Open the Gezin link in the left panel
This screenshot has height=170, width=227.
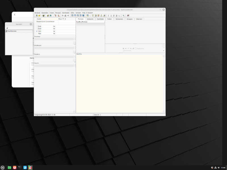click(x=37, y=63)
